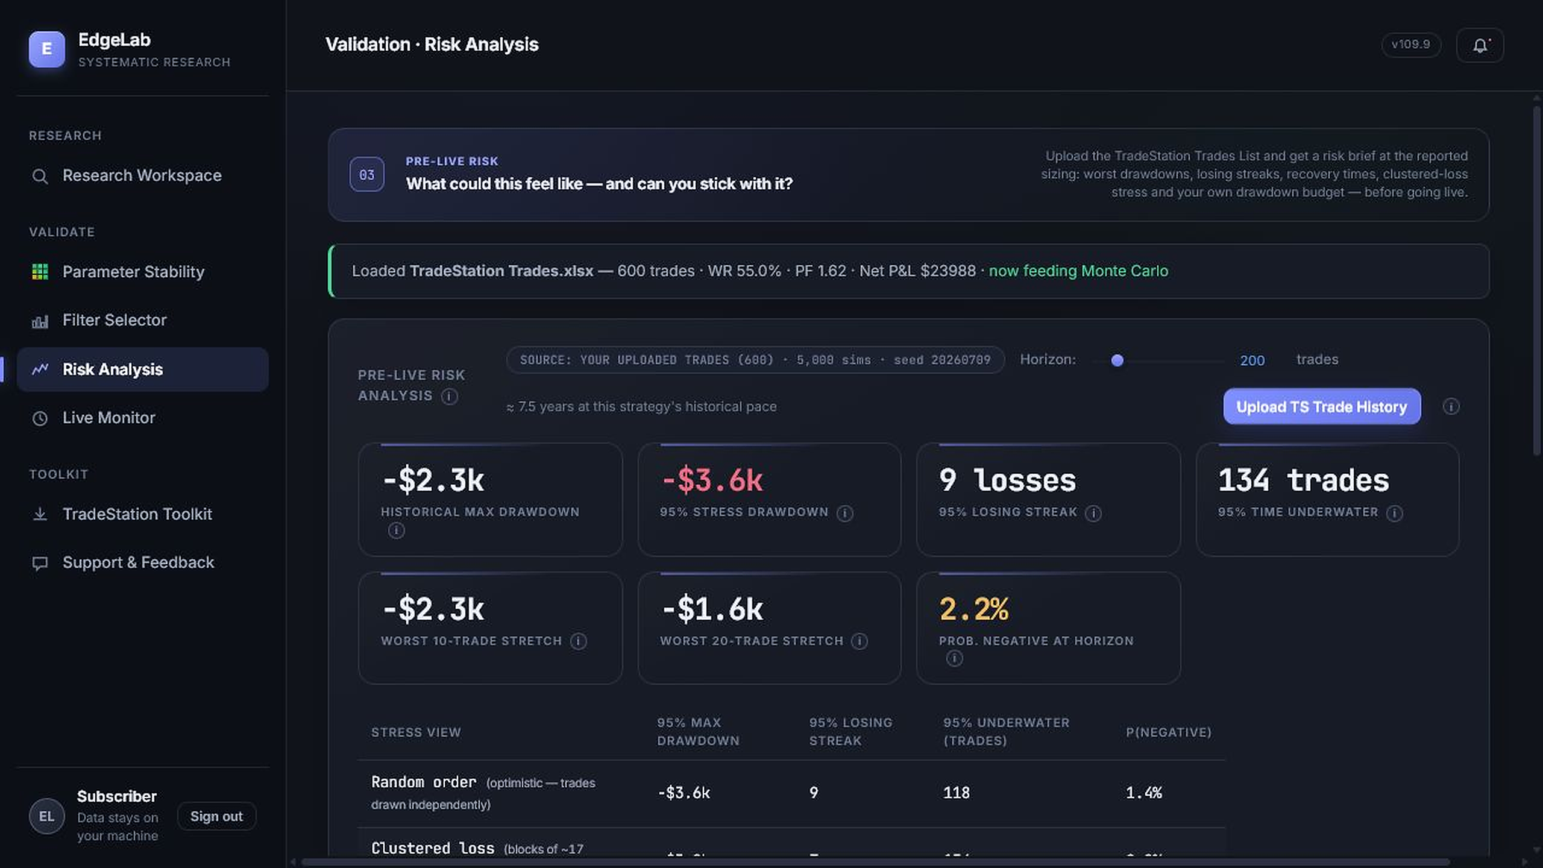Show info for 95% Losing Streak
The image size is (1543, 868).
[1093, 513]
